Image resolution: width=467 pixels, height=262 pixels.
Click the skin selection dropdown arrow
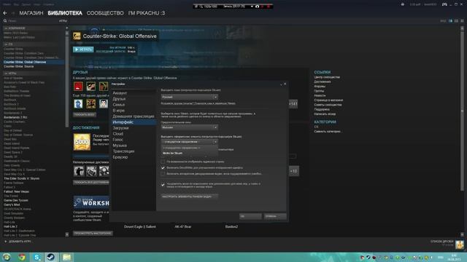pos(215,142)
